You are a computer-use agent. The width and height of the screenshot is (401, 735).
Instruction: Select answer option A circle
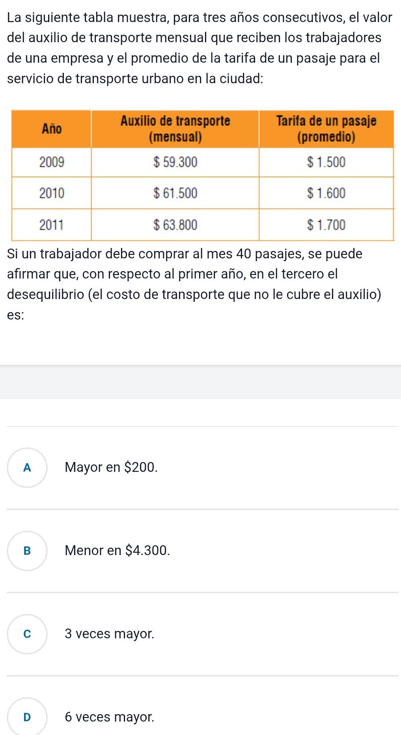tap(27, 468)
